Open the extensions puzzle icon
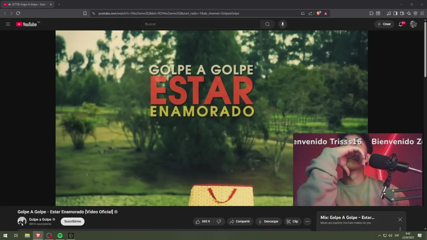The width and height of the screenshot is (427, 240). coord(371,13)
